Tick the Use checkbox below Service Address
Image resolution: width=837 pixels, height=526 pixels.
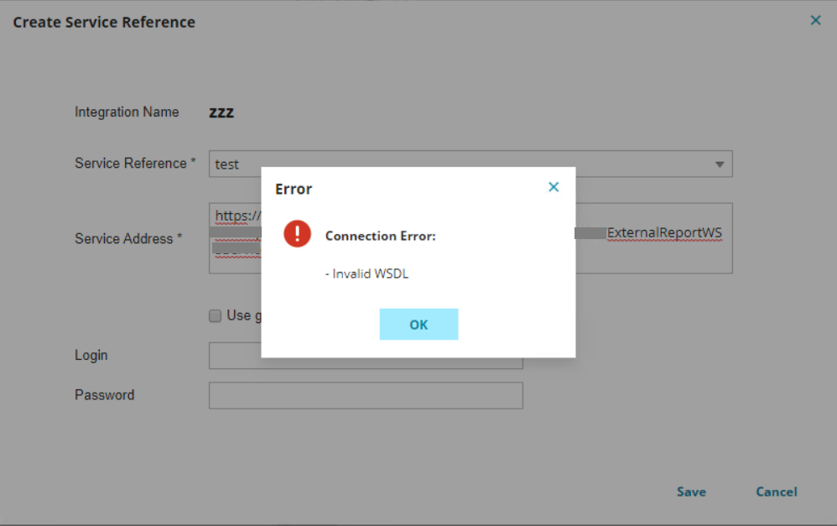click(x=216, y=316)
